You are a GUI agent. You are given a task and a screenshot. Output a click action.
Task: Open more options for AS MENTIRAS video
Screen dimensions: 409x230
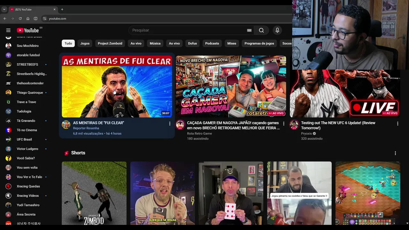[170, 124]
